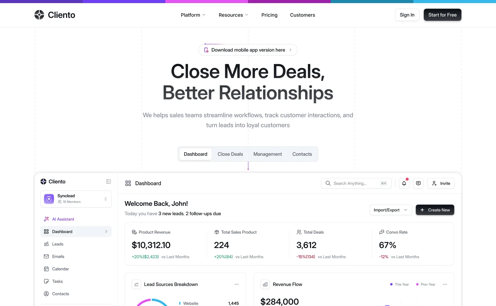
Task: Expand the Platform nav dropdown
Action: point(193,15)
